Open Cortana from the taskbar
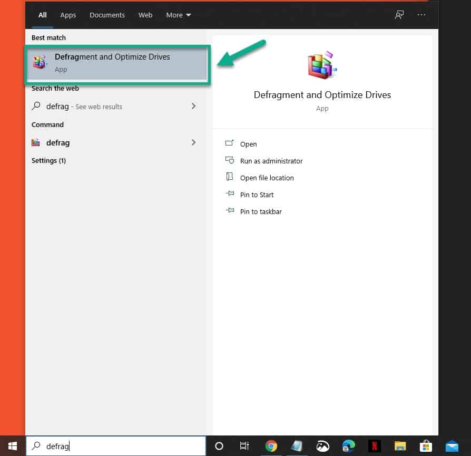471x456 pixels. (219, 446)
